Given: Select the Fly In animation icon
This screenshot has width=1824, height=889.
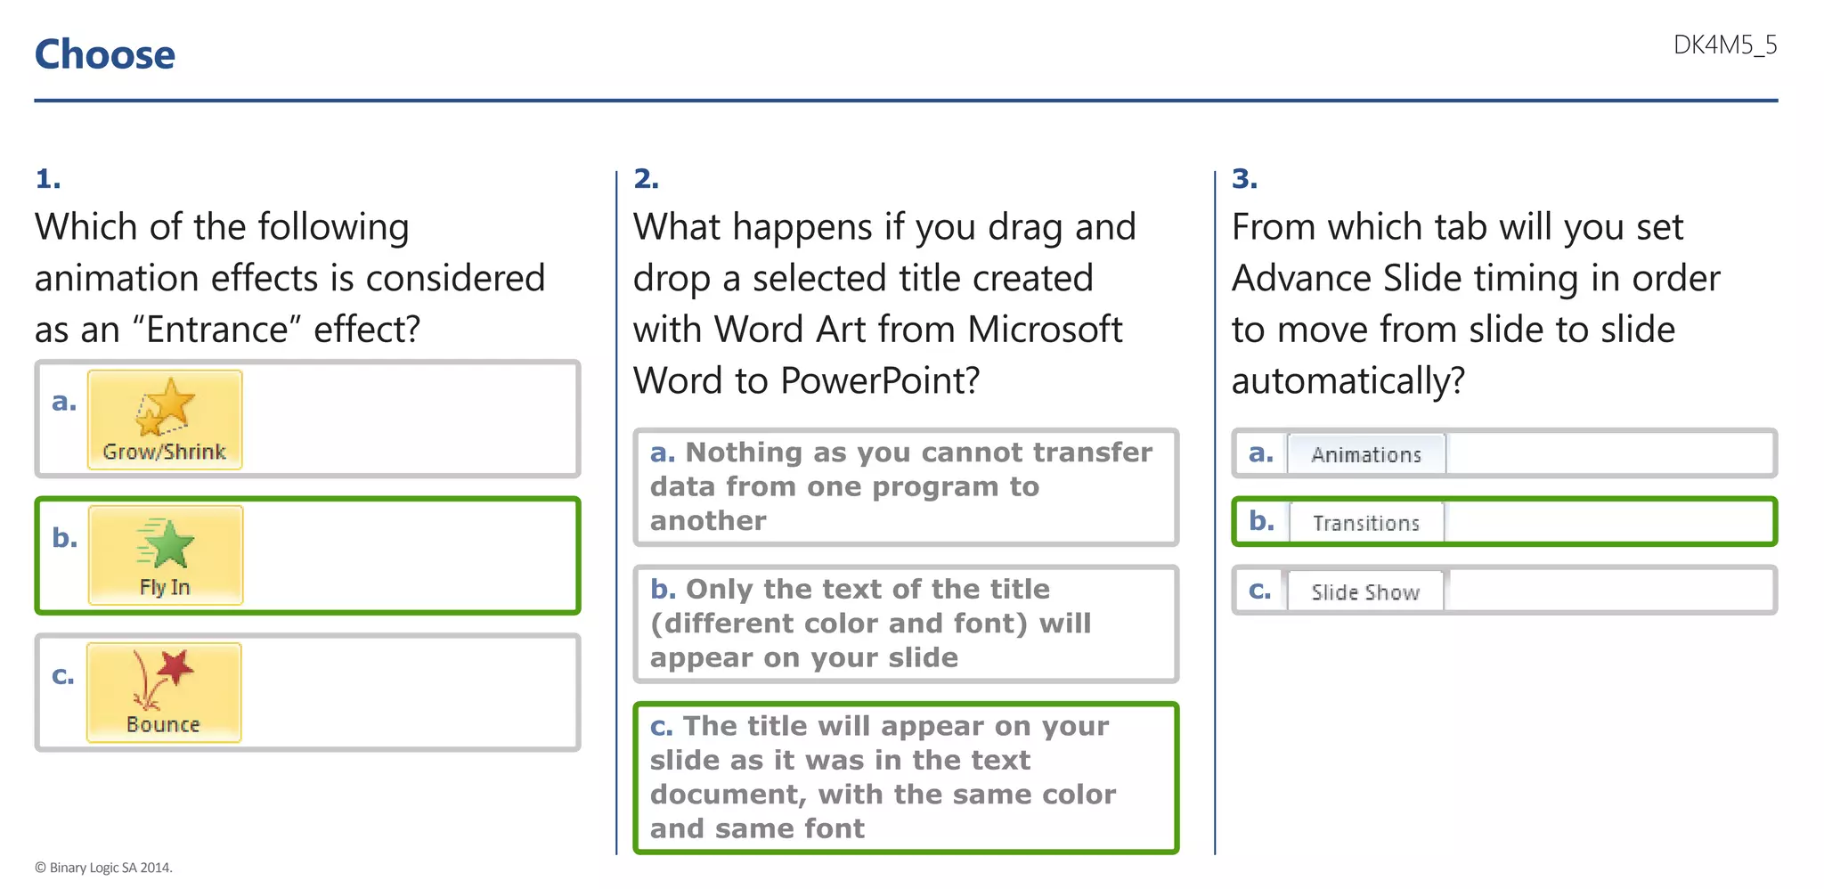Looking at the screenshot, I should 166,555.
